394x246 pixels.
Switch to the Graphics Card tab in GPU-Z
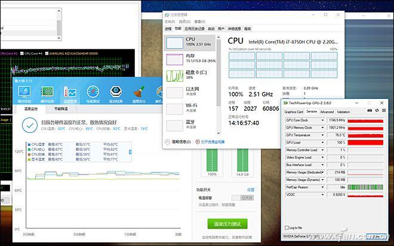(294, 112)
